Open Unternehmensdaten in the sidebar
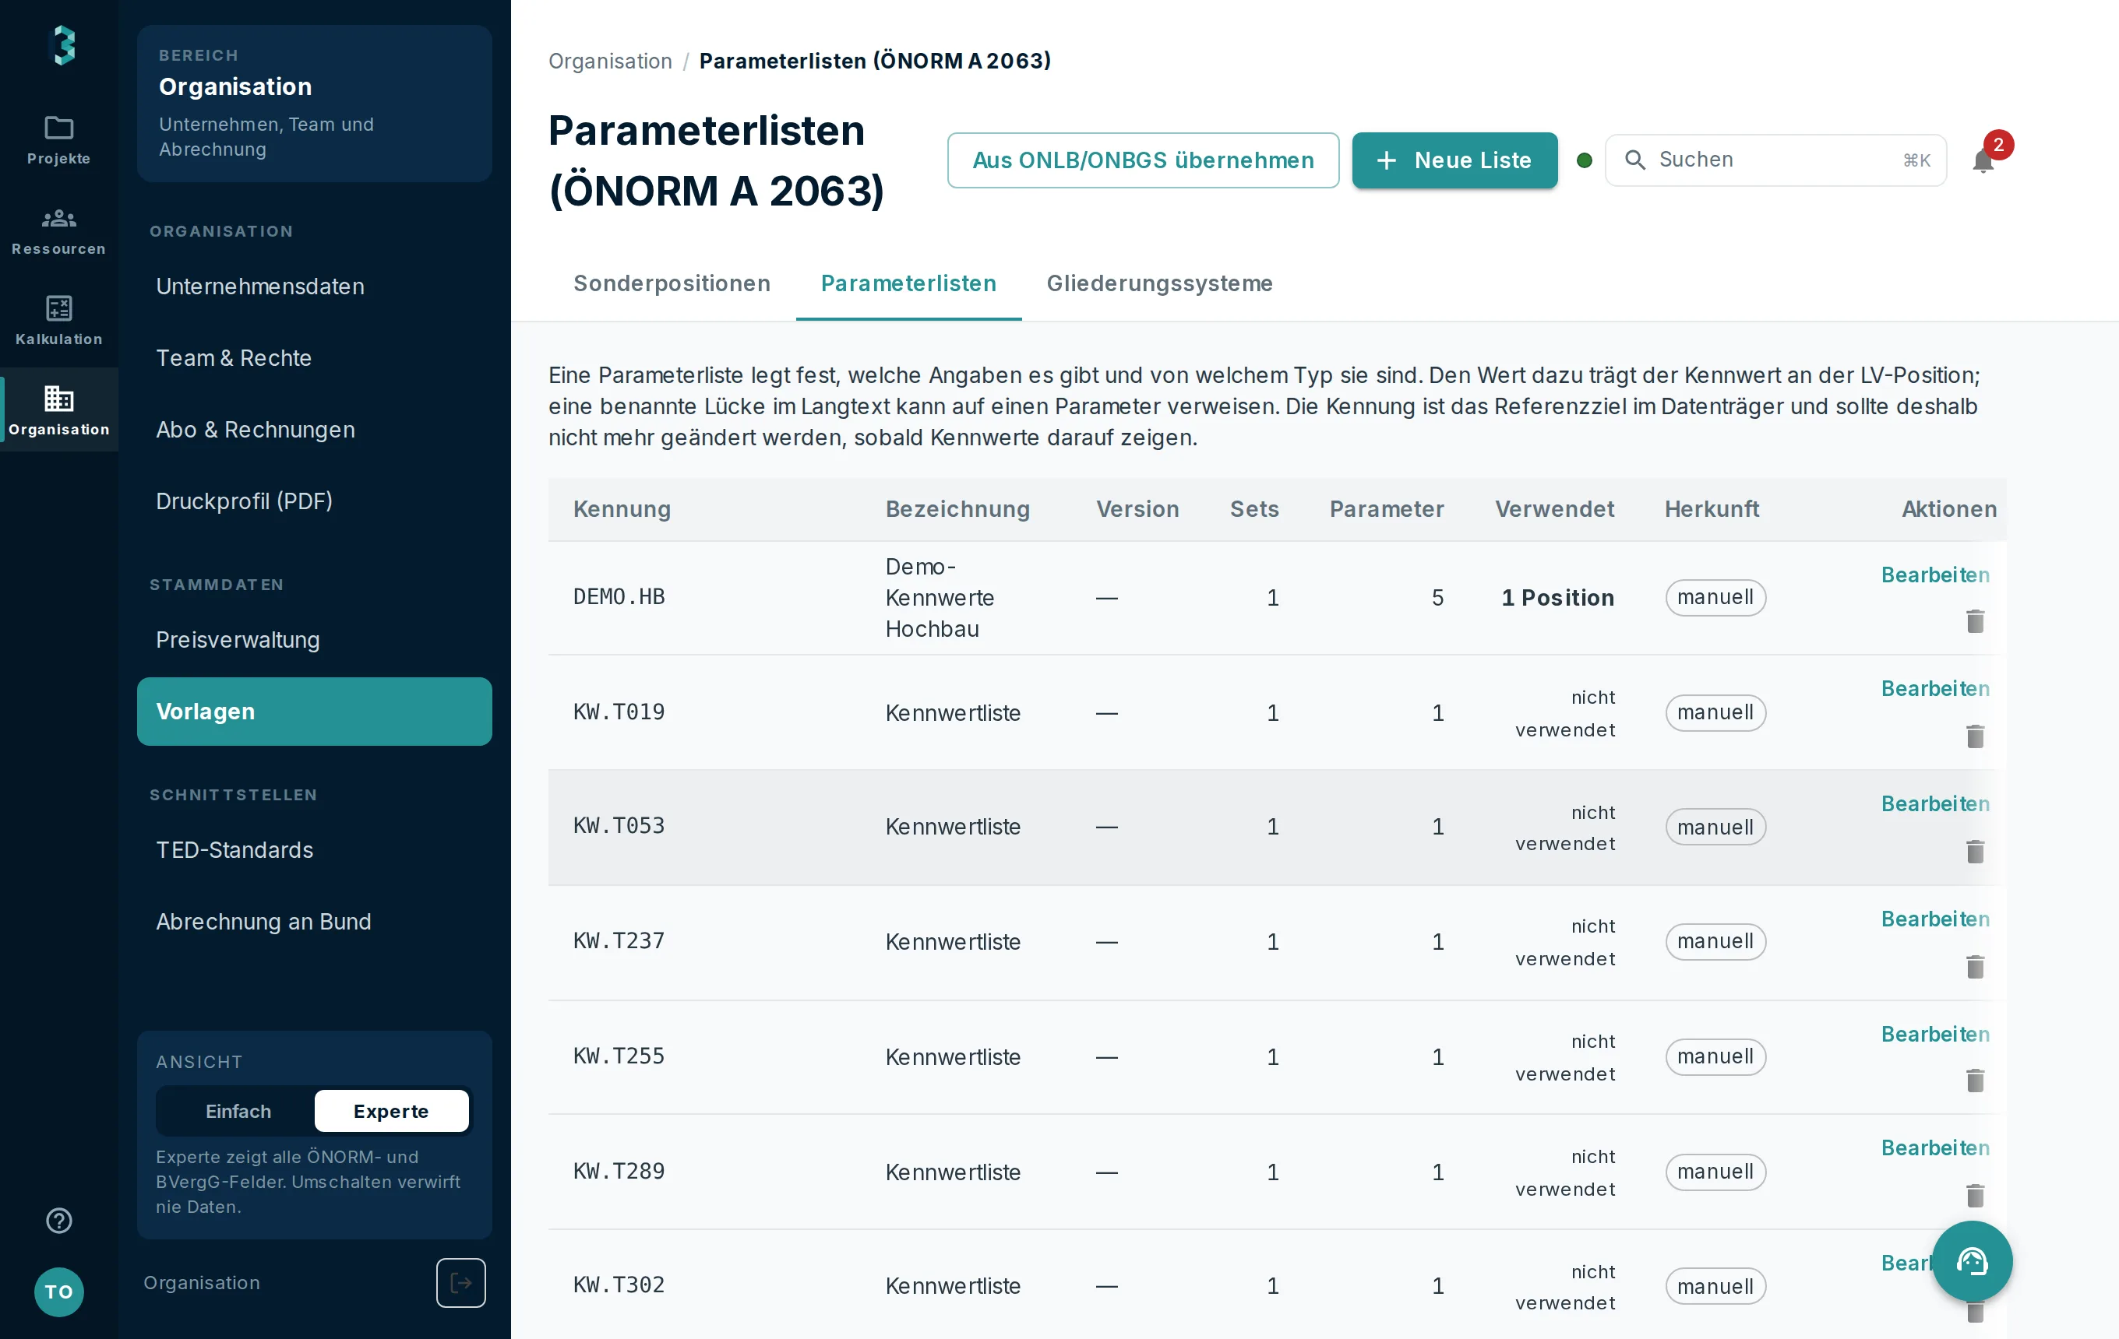Viewport: 2119px width, 1339px height. click(x=314, y=286)
